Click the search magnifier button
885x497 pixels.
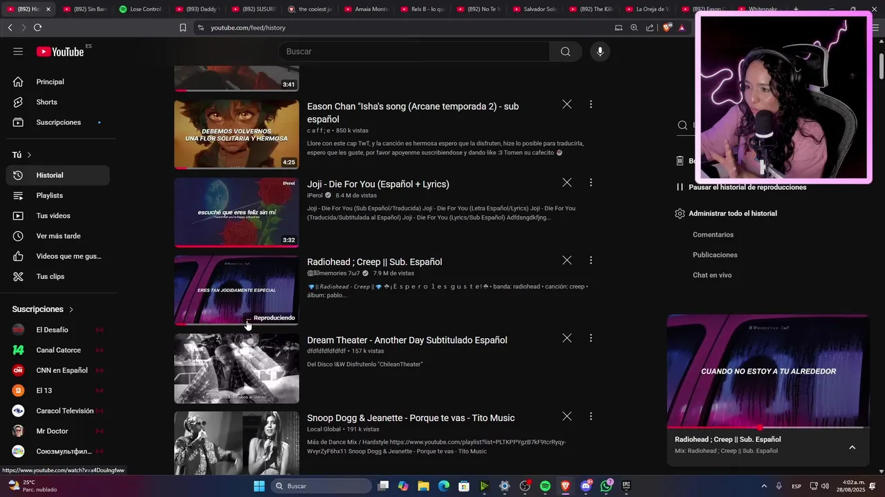566,52
